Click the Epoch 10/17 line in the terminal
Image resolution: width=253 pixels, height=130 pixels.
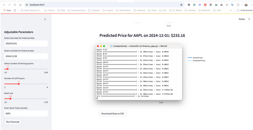point(102,62)
